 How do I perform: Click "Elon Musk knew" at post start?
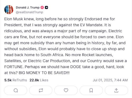coord(19,19)
